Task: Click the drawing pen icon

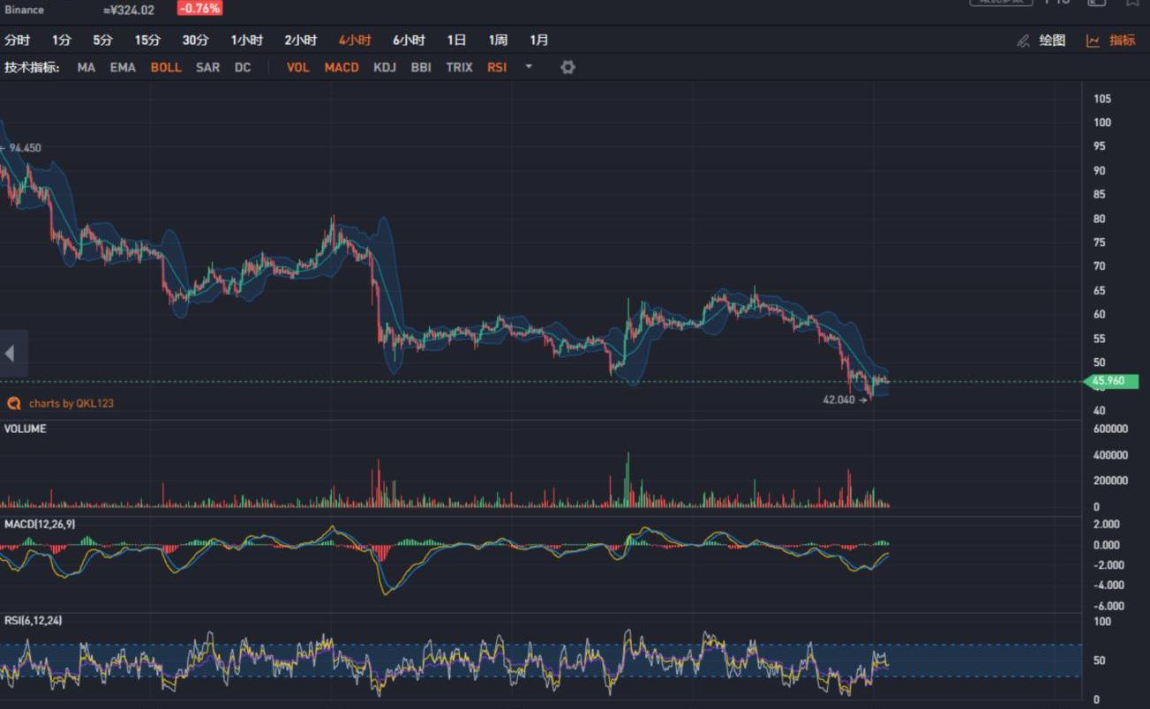Action: click(1023, 41)
